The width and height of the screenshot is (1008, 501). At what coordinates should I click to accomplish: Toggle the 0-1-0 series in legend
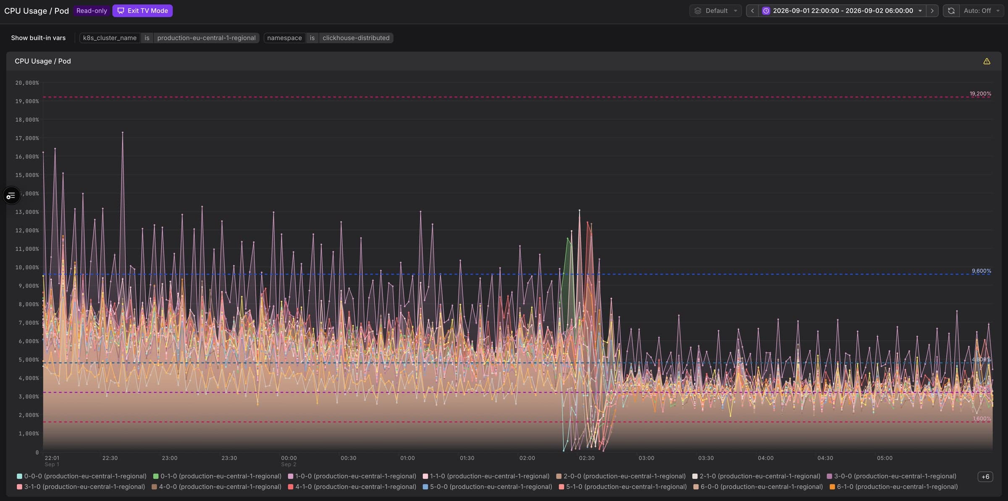pyautogui.click(x=217, y=476)
